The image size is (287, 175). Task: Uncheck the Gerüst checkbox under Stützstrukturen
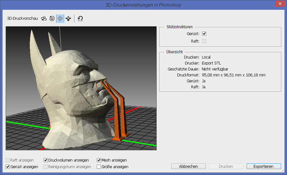pyautogui.click(x=204, y=33)
